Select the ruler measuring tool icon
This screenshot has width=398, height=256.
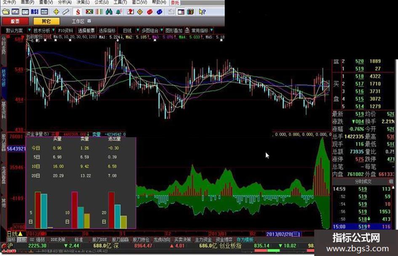tap(66, 12)
